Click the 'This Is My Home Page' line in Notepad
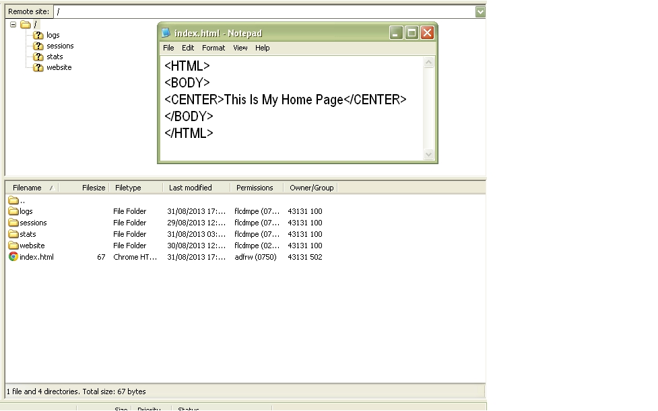 [x=286, y=100]
